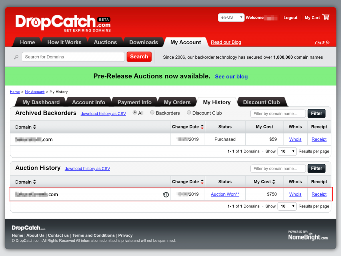Image resolution: width=341 pixels, height=256 pixels.
Task: Switch to Discount Club tab
Action: point(261,102)
